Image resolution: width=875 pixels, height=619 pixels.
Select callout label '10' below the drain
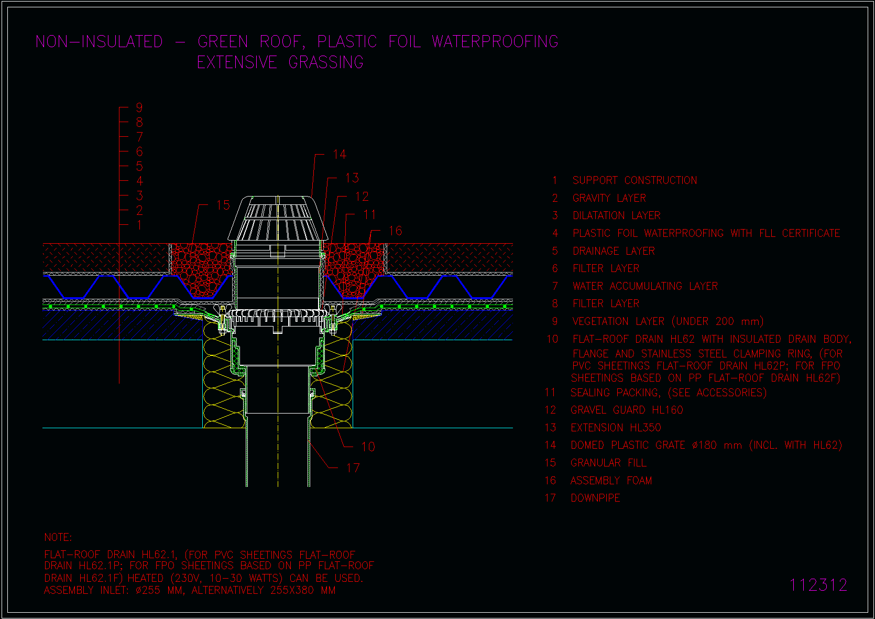368,447
